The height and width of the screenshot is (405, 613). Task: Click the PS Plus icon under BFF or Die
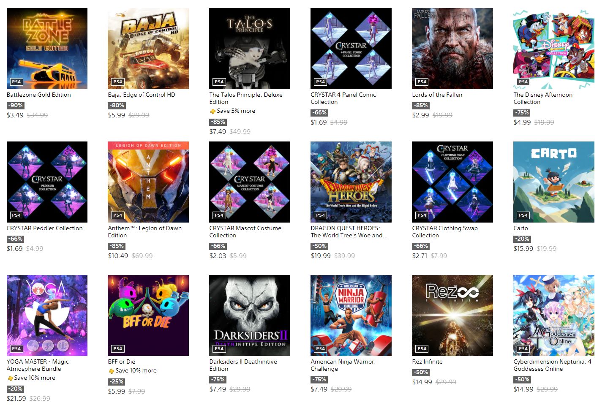(111, 371)
